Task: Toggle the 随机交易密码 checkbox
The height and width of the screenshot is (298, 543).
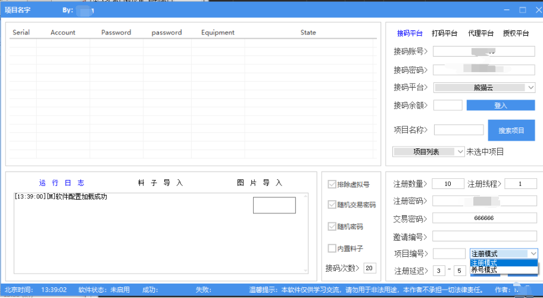Action: (332, 205)
